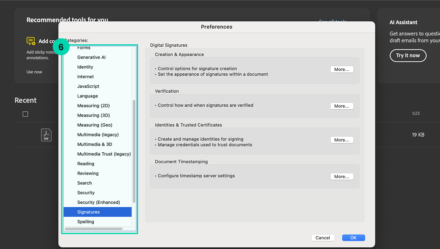Viewport: 440px width, 249px height.
Task: Cancel the Preferences dialog
Action: click(322, 238)
